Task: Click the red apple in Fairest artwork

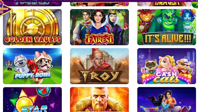Action: 126,26
